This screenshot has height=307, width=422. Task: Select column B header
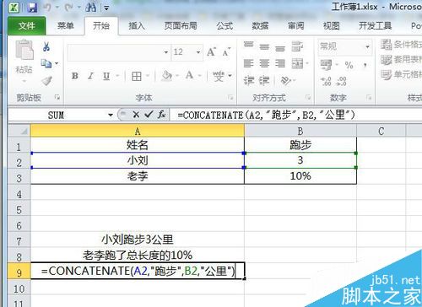click(300, 131)
